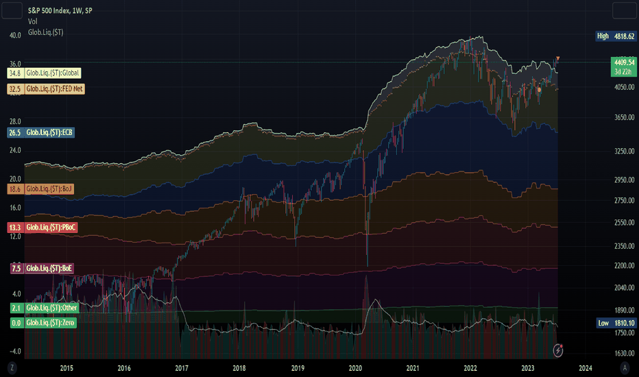
Task: Click the orange dot marker near 2023 candles
Action: (539, 90)
